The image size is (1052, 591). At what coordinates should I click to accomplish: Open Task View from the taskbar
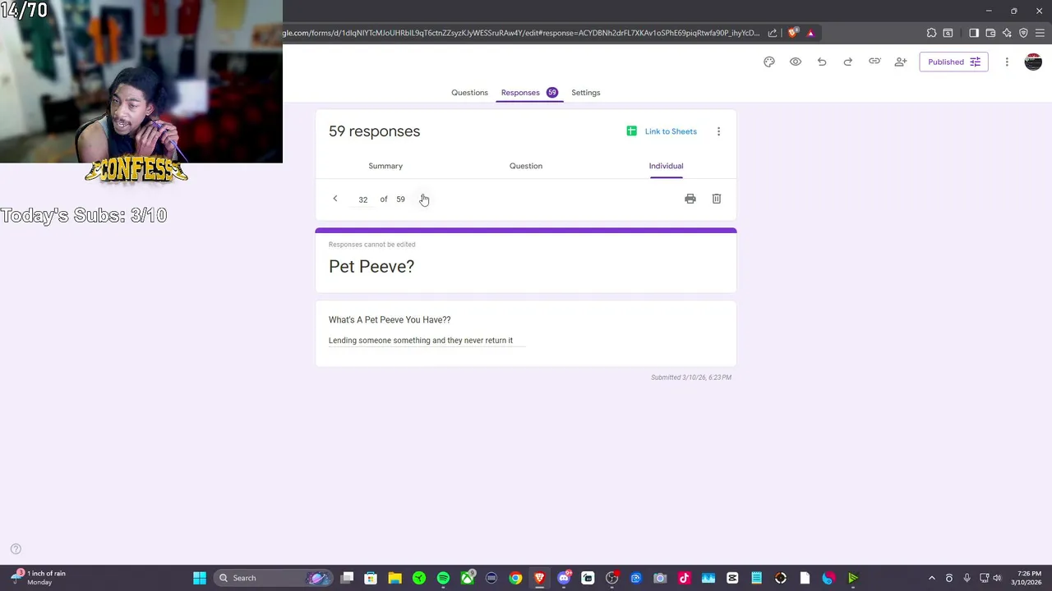(347, 578)
